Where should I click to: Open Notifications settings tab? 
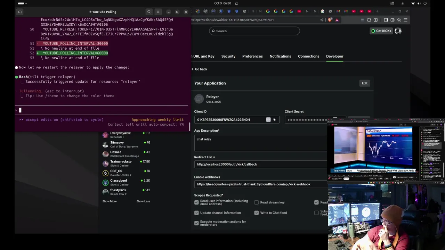click(x=280, y=56)
